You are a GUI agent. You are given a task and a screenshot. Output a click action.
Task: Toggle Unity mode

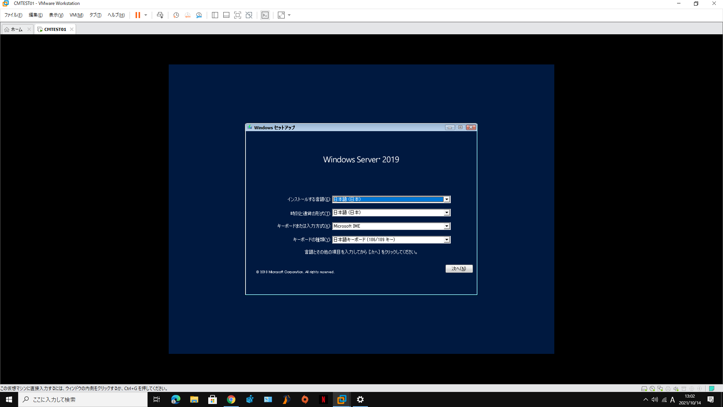(x=249, y=15)
